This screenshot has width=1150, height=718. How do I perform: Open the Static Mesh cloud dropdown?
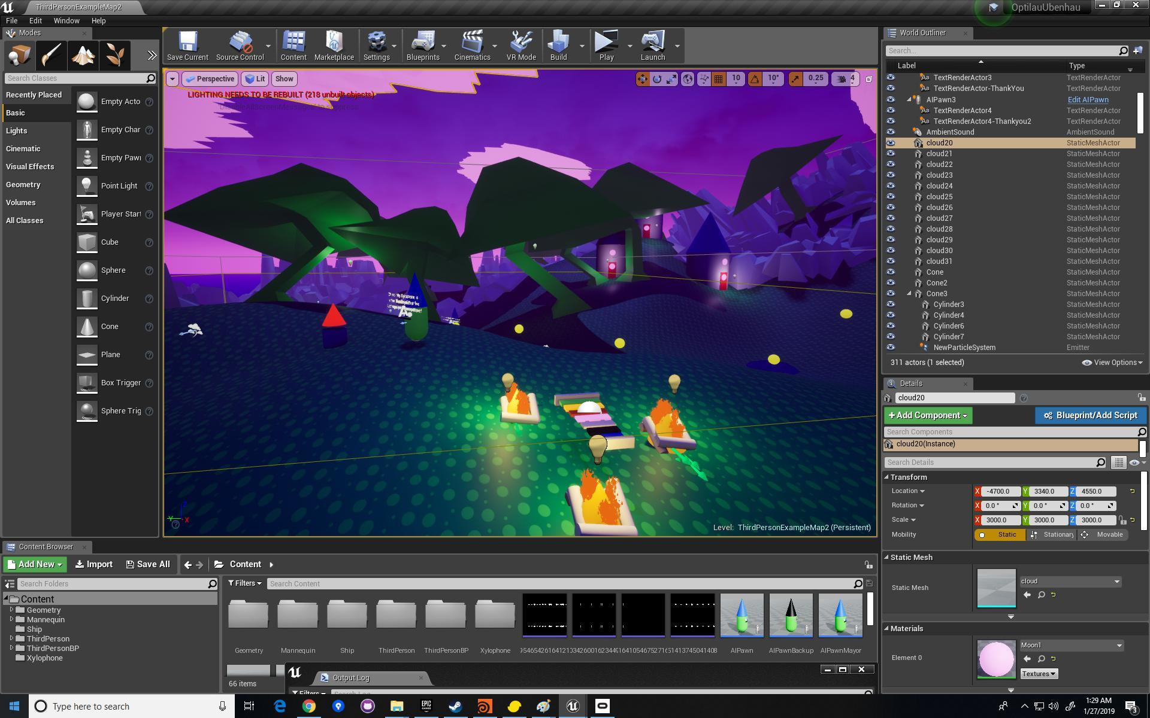1070,582
